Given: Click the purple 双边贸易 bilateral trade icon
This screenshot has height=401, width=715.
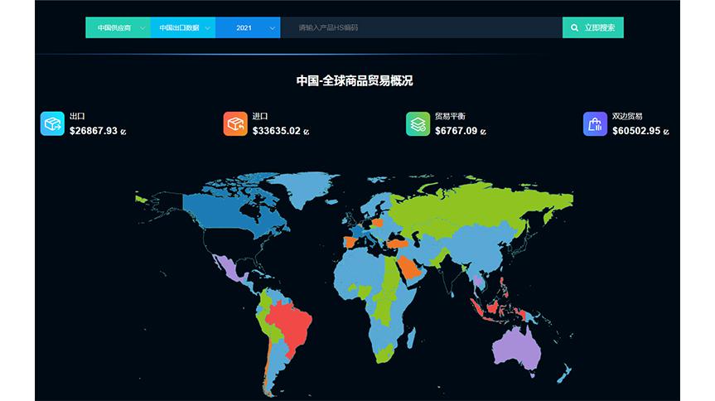Looking at the screenshot, I should (595, 123).
